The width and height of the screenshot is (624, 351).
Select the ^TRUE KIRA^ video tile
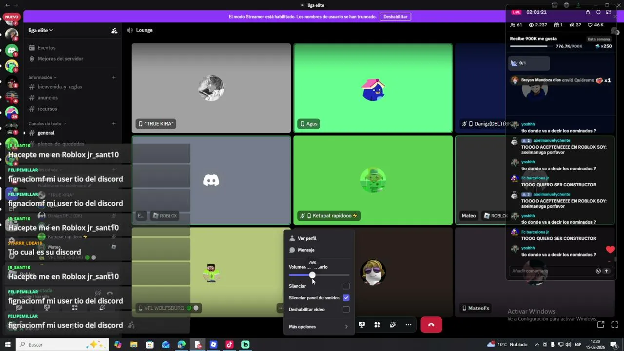(211, 88)
